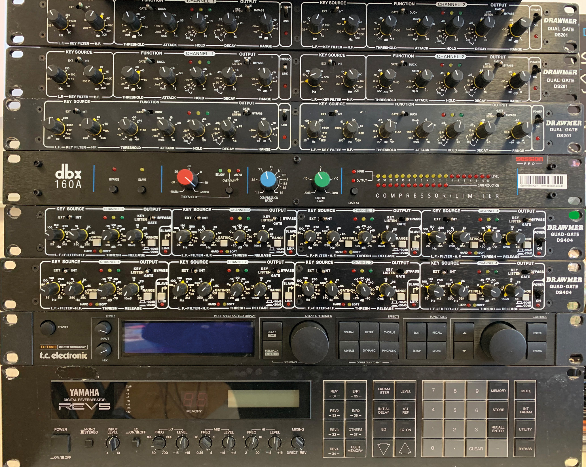
Task: Push the Recall Enter button on REV5
Action: point(498,429)
